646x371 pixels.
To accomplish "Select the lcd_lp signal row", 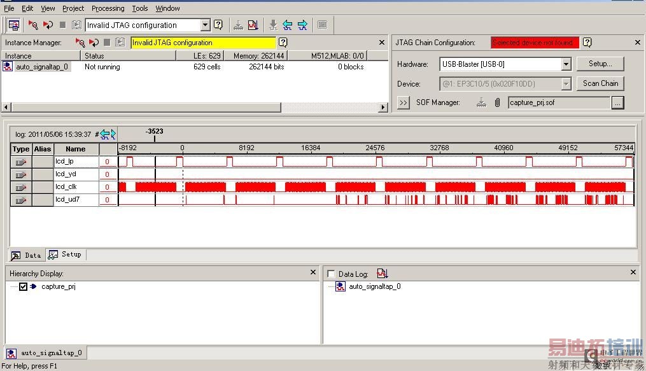I will (x=76, y=162).
